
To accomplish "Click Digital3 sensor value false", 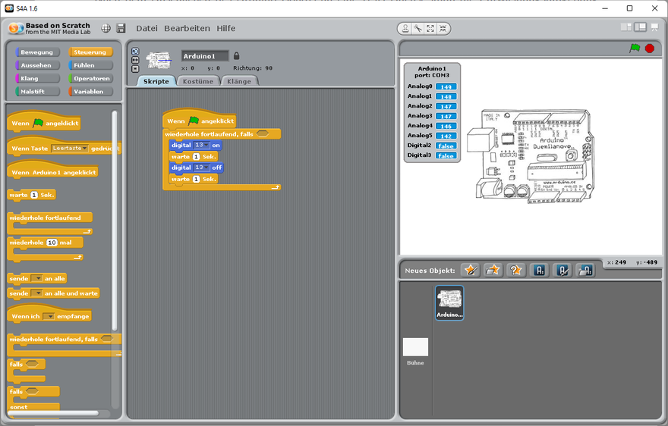I will coord(446,155).
